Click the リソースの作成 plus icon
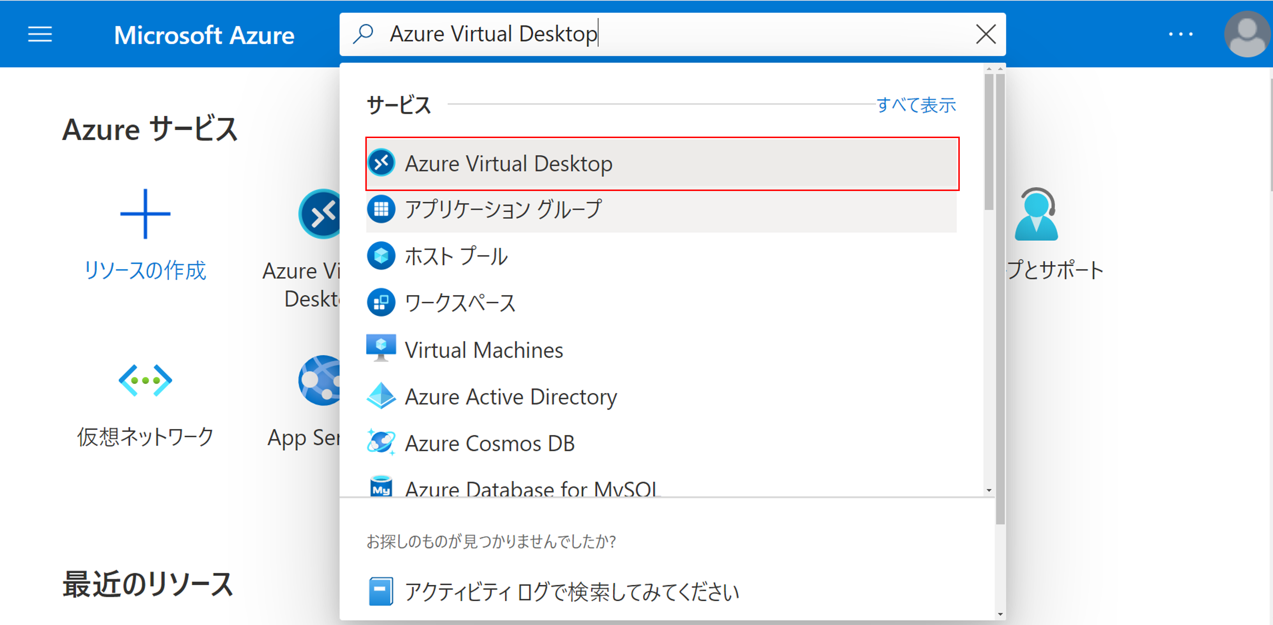Screen dimensions: 1273x625 point(145,214)
